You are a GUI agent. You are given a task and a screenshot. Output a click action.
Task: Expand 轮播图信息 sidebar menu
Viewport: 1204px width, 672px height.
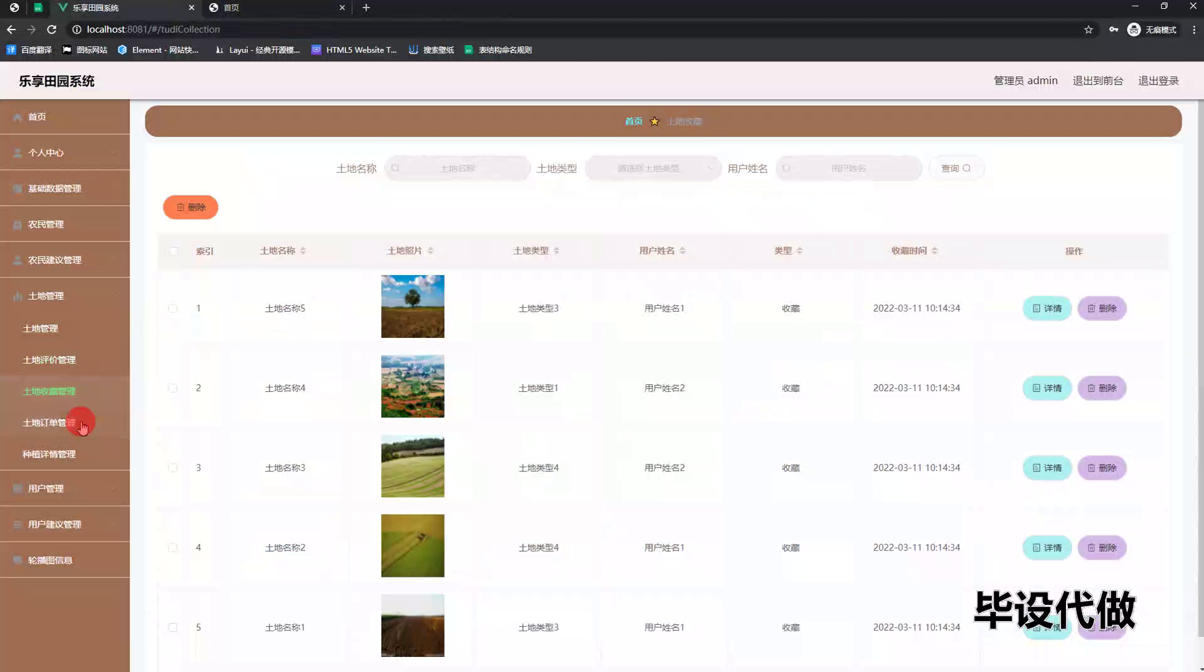[x=65, y=560]
